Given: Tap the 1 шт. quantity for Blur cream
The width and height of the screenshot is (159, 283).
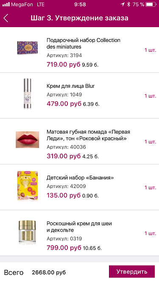Looking at the screenshot, I should [150, 96].
